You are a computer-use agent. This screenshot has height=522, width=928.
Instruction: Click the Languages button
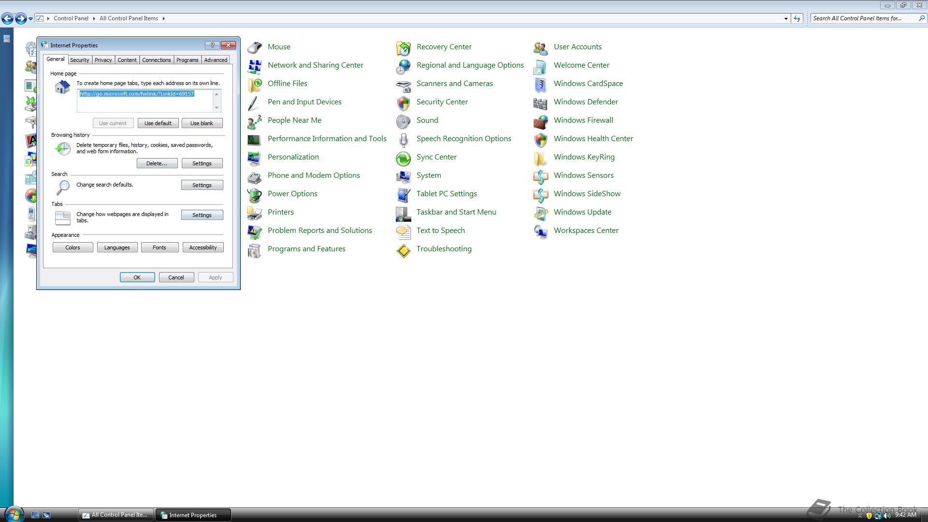point(117,247)
